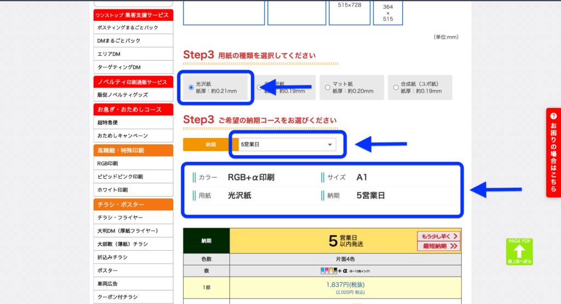Go to エリアDM menu item
Image resolution: width=561 pixels, height=304 pixels.
(133, 54)
